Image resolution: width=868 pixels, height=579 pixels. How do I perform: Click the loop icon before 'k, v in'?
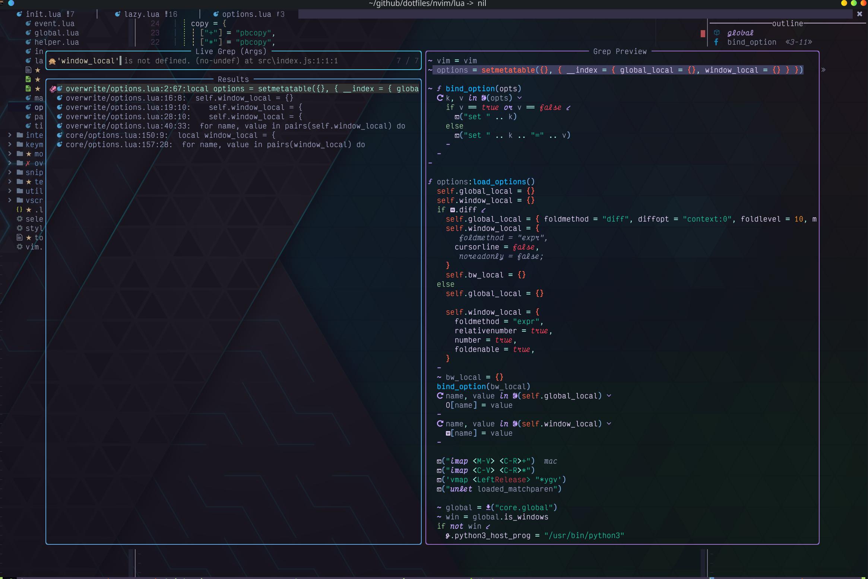pyautogui.click(x=440, y=98)
